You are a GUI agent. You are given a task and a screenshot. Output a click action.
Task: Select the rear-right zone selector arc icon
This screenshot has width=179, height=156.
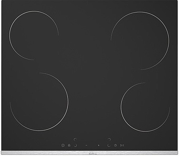coord(109,139)
